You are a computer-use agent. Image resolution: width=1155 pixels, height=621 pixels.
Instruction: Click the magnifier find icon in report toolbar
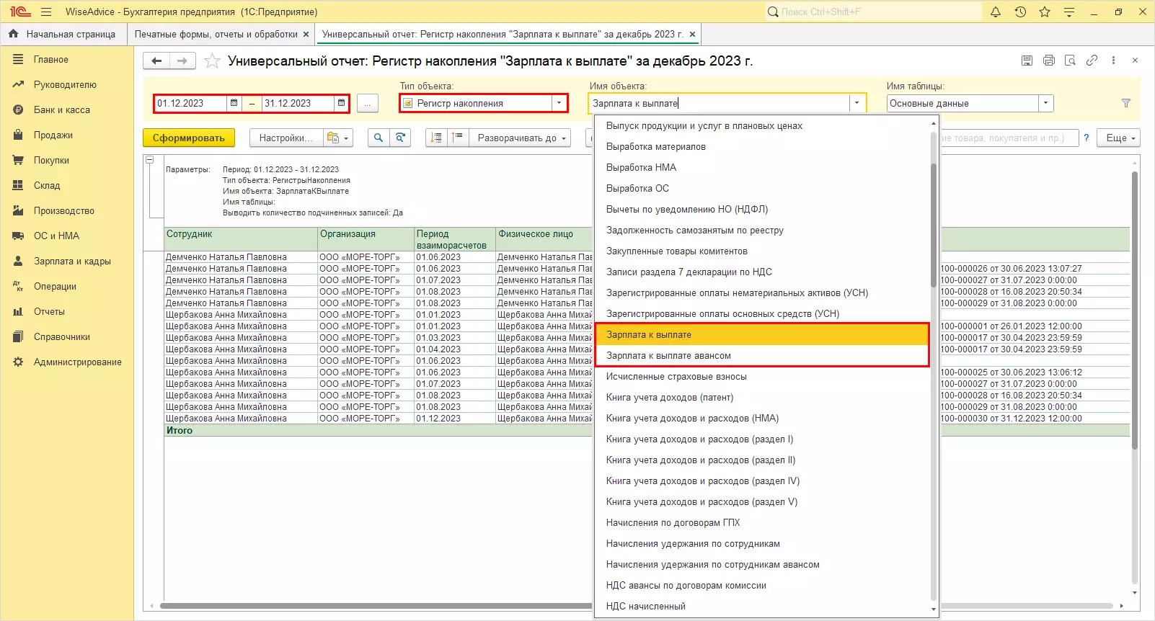tap(379, 138)
